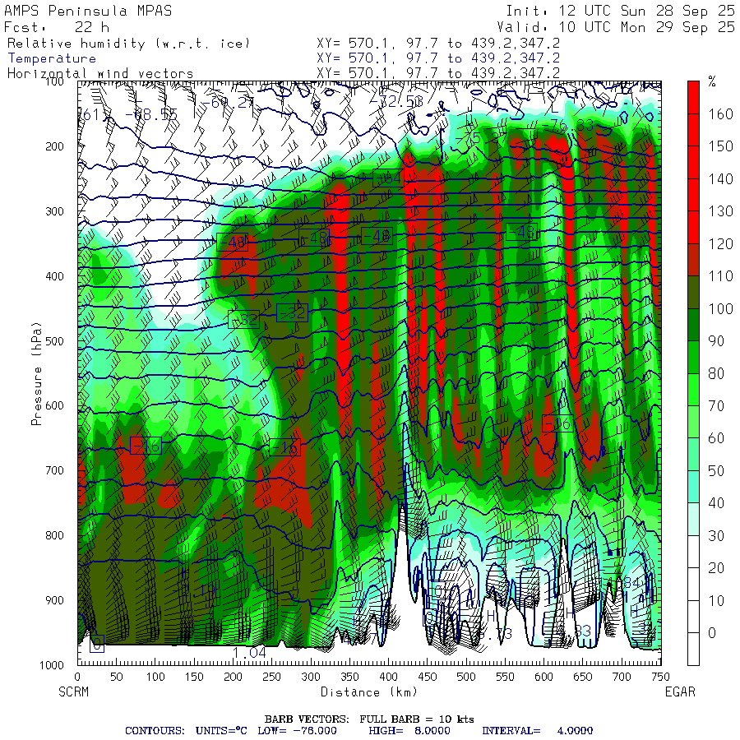Select the 'Fcst: 22 h' forecast hour text
This screenshot has width=740, height=740.
click(x=57, y=27)
